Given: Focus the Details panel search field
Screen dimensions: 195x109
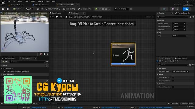Looking at the screenshot, I should tap(172, 17).
